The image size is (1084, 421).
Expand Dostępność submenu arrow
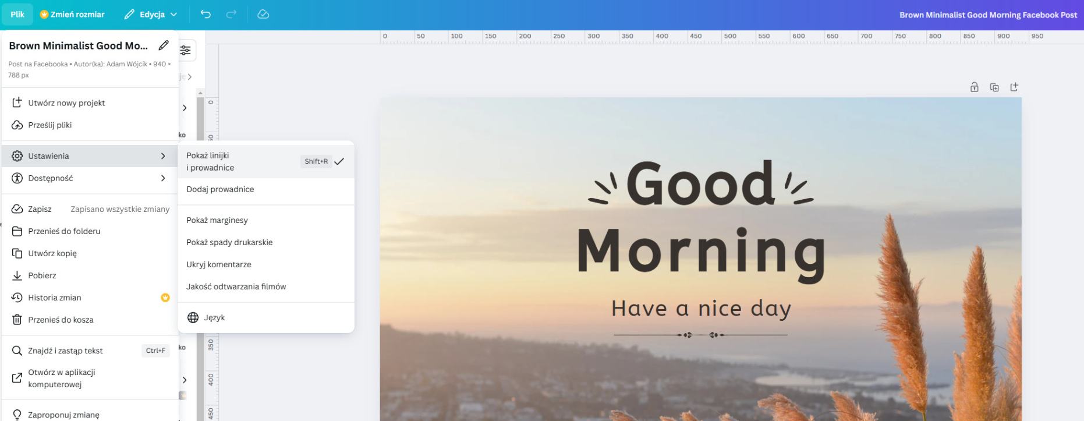point(163,178)
